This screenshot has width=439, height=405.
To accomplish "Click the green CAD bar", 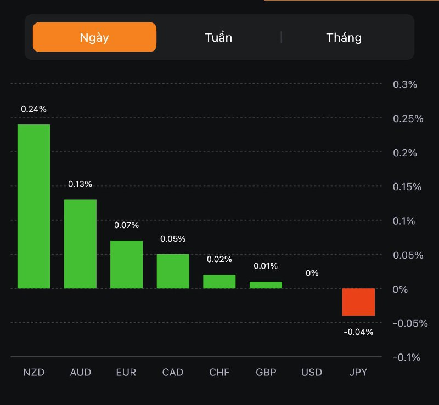I will (x=173, y=271).
